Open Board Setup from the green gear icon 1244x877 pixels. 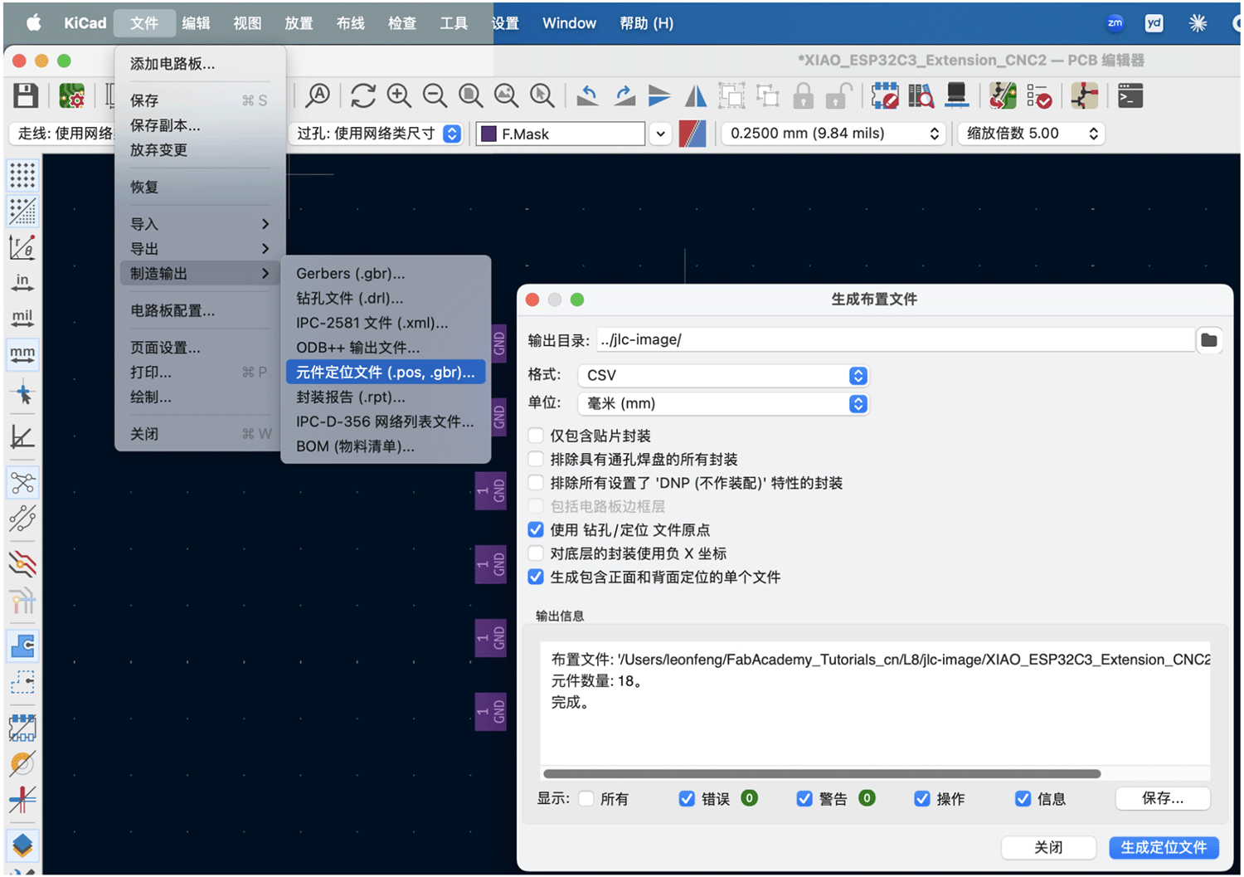(x=72, y=96)
